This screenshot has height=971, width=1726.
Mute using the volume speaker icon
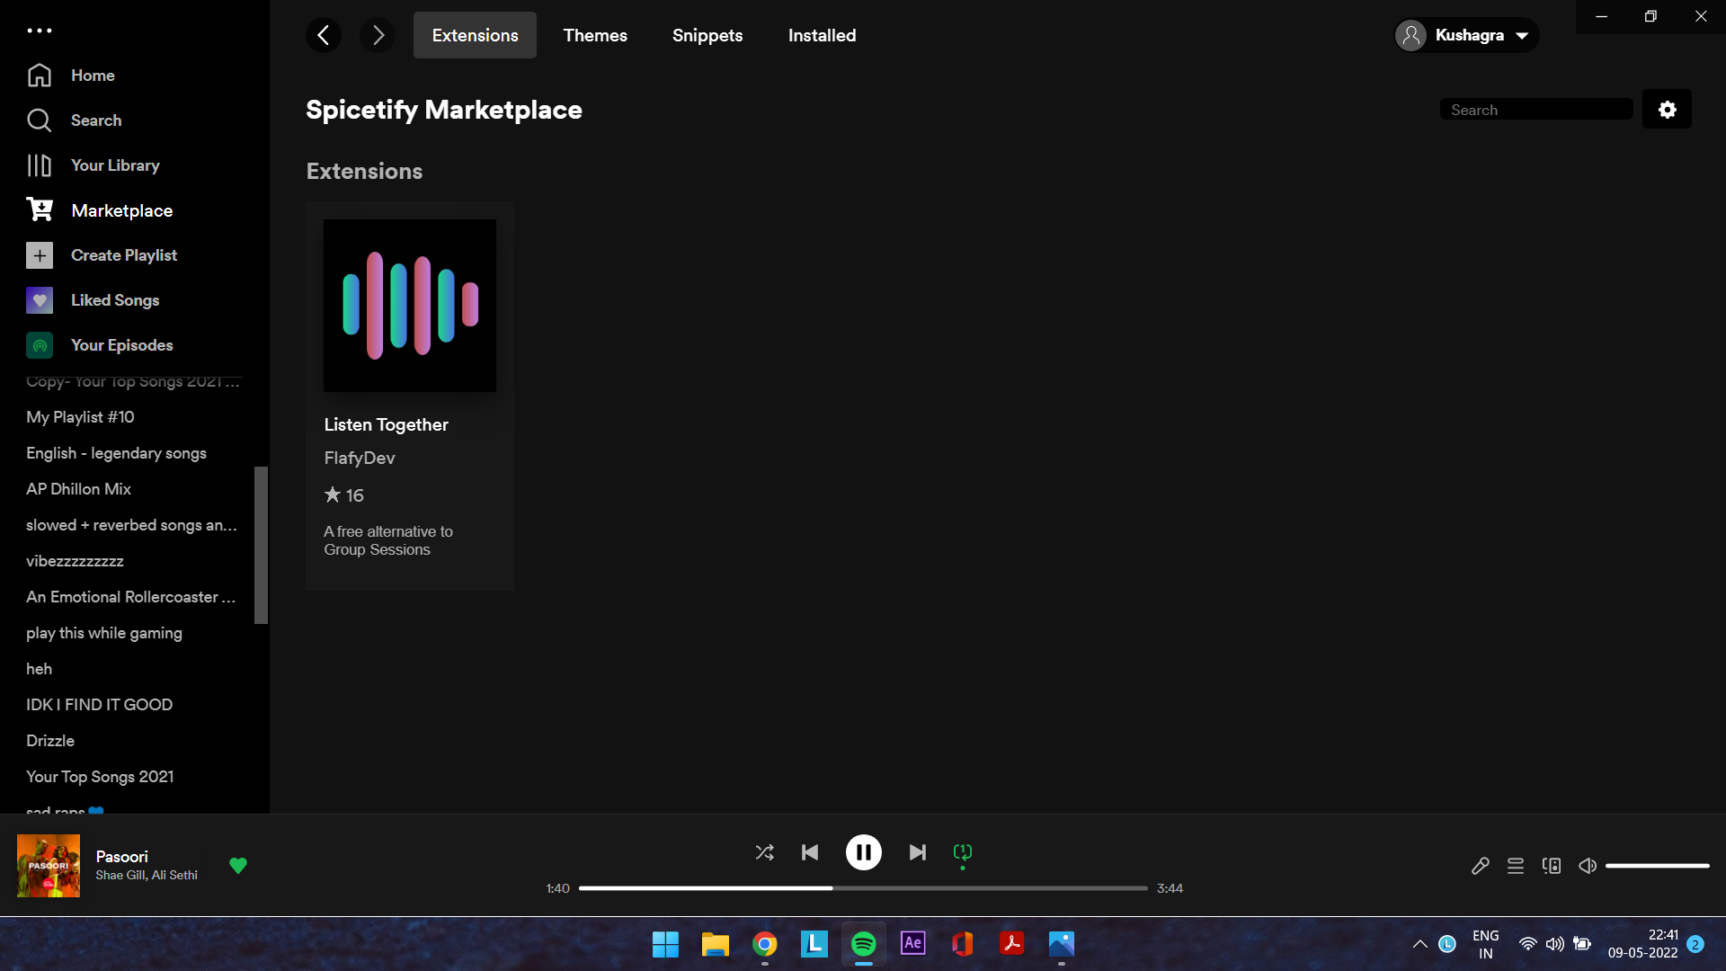point(1588,866)
